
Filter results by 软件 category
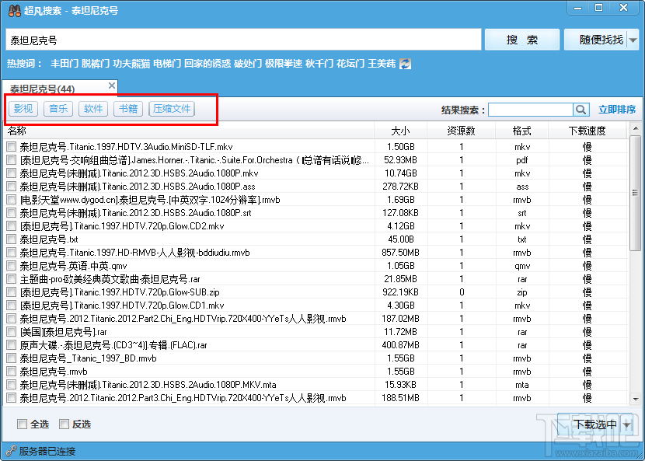93,109
